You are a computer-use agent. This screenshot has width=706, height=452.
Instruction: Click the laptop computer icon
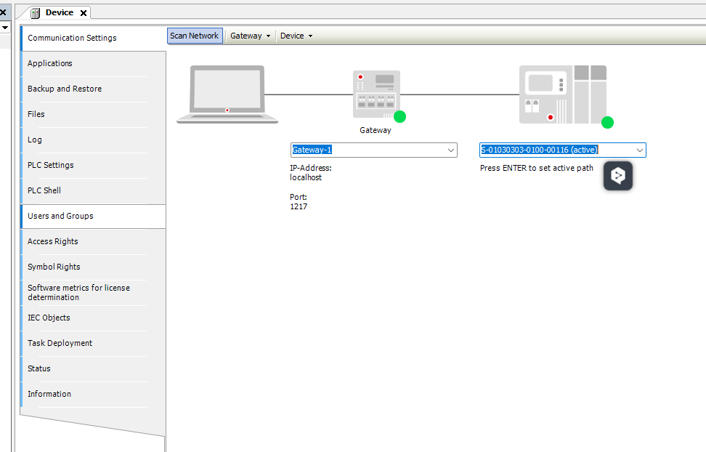click(x=227, y=94)
